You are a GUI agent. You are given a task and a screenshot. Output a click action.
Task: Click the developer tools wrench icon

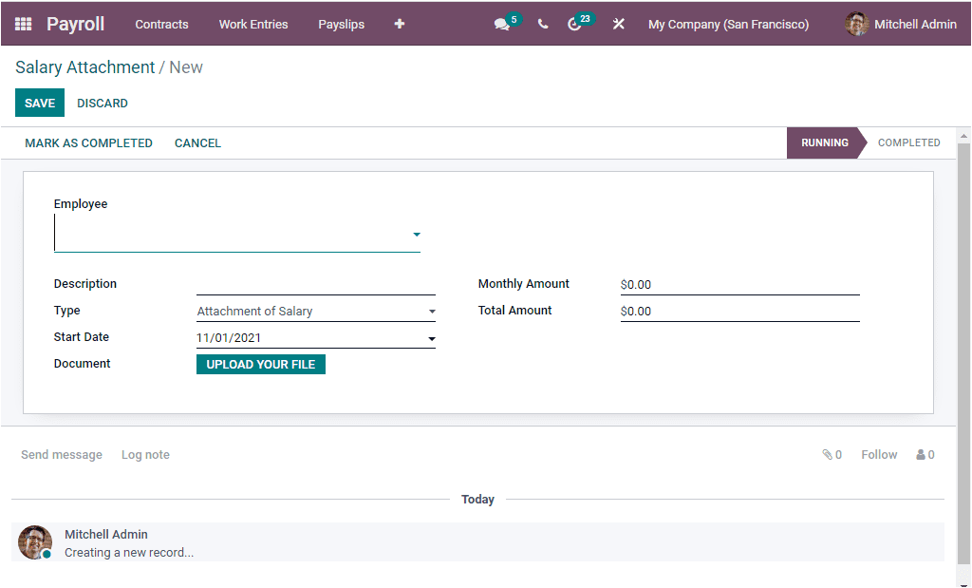point(618,24)
